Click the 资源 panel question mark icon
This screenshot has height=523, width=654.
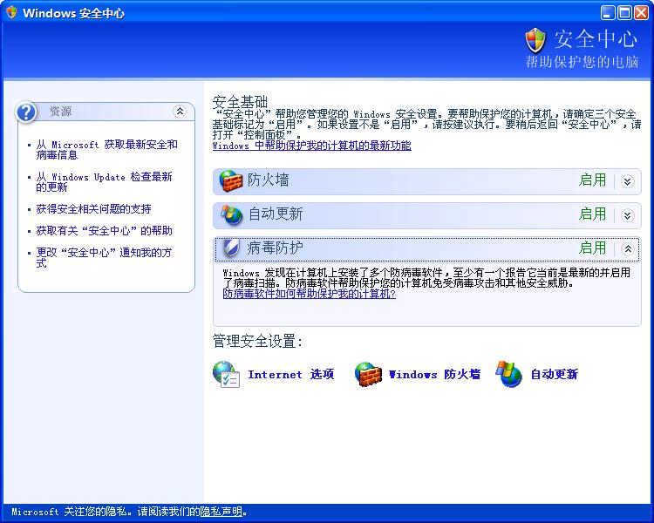(x=27, y=112)
